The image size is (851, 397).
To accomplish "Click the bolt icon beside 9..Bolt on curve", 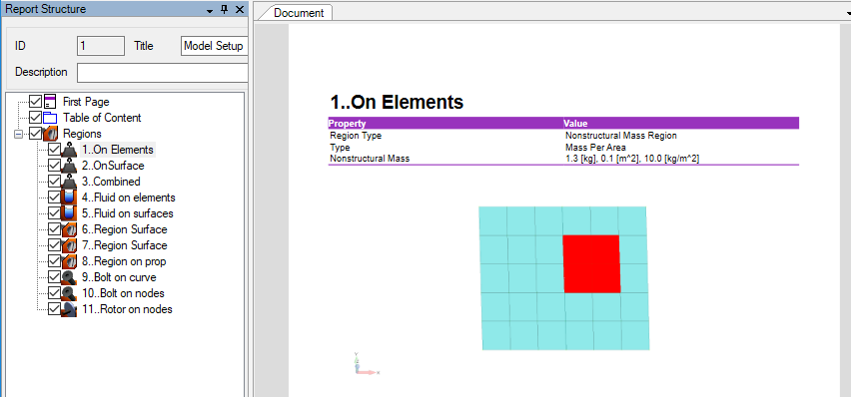I will [x=69, y=277].
